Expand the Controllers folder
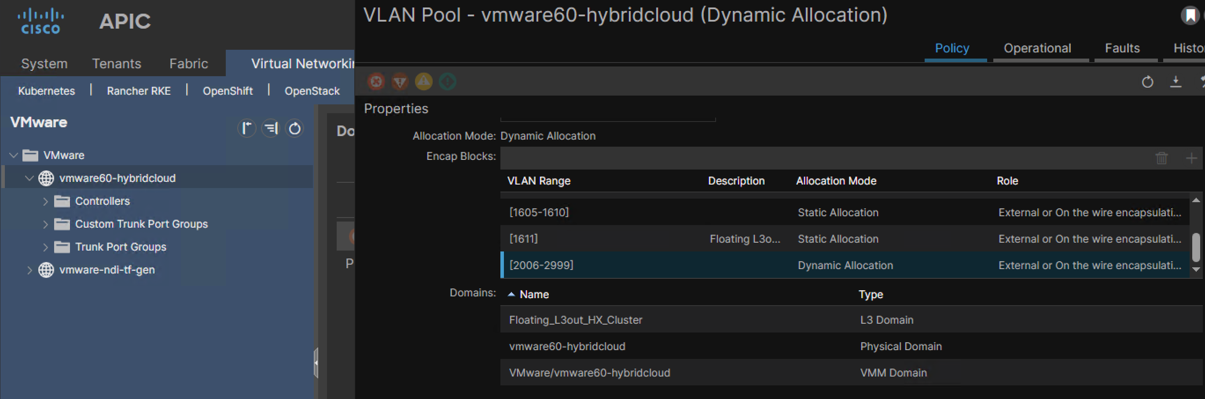Image resolution: width=1205 pixels, height=399 pixels. pyautogui.click(x=45, y=201)
